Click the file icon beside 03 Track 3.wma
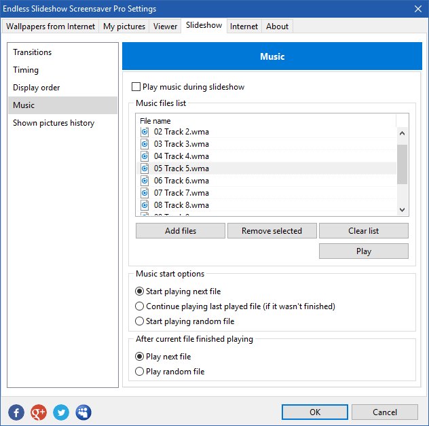Screen dimensions: 429x426 [x=145, y=144]
